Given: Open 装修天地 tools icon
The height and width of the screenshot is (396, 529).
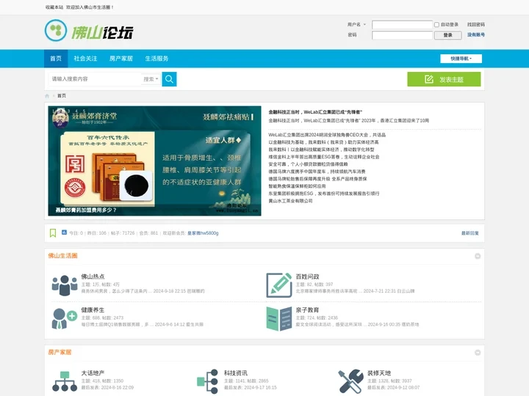Looking at the screenshot, I should pos(351,381).
